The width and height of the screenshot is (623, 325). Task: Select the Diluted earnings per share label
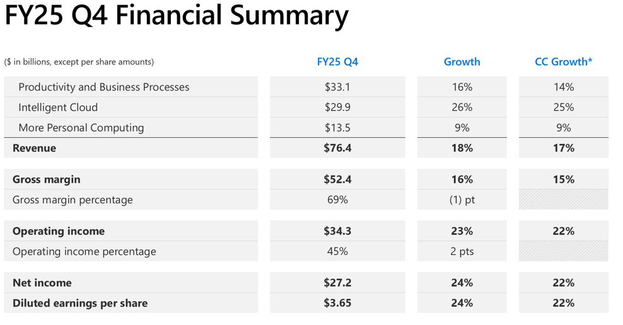click(x=80, y=303)
